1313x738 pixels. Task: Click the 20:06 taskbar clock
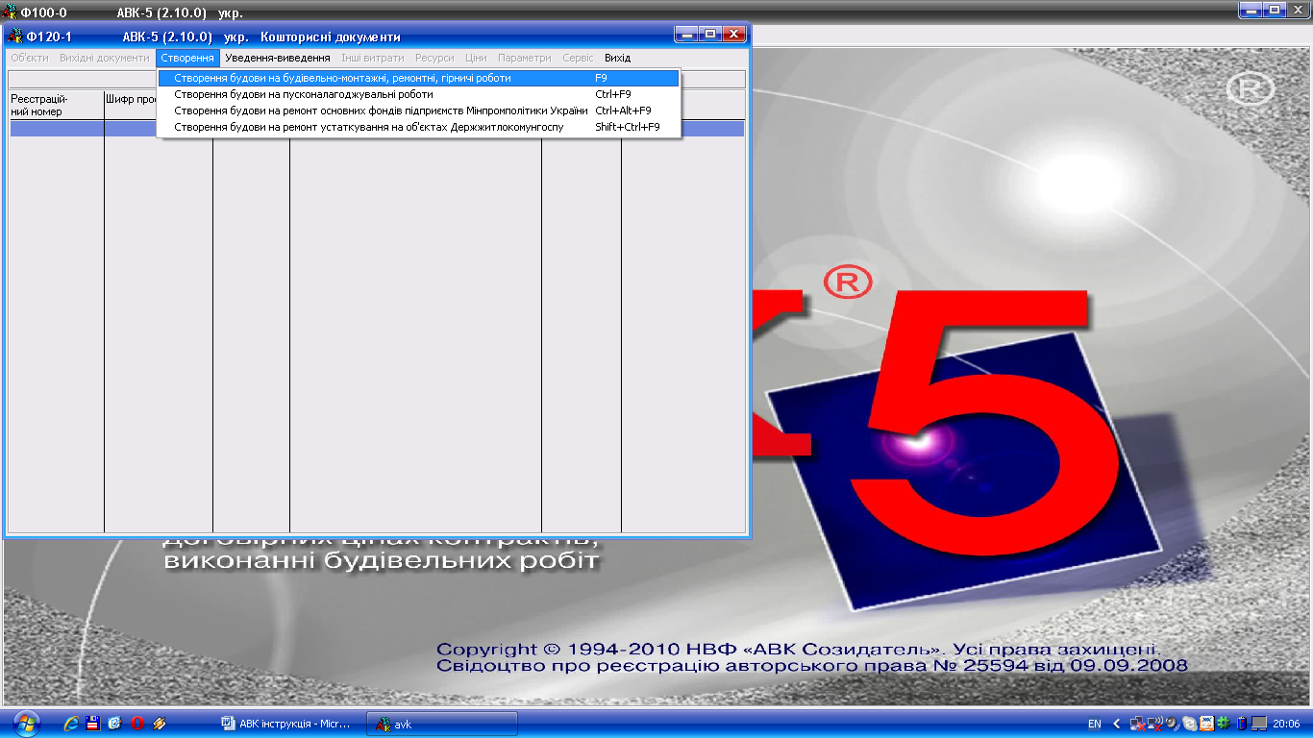1286,724
